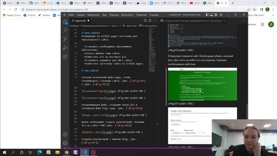Click Индивидуальный проект in the breadcrumb
This screenshot has height=156, width=277.
click(x=95, y=26)
